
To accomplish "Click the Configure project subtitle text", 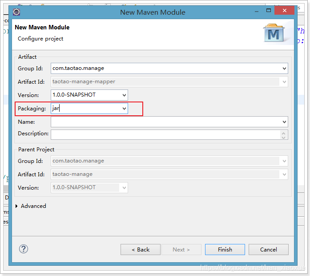I will (x=40, y=39).
